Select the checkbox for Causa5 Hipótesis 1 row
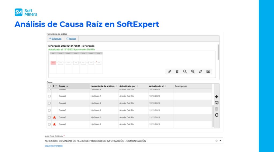Viewport: 274px width, 152px height. click(x=49, y=117)
